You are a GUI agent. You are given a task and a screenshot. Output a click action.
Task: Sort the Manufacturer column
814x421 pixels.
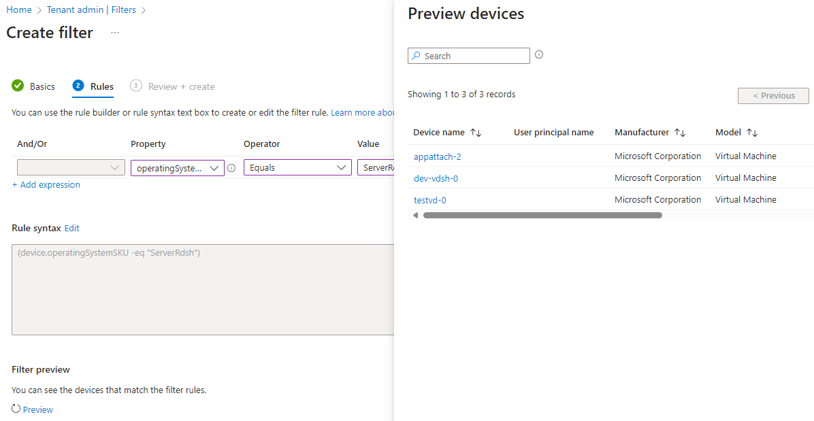pos(680,132)
